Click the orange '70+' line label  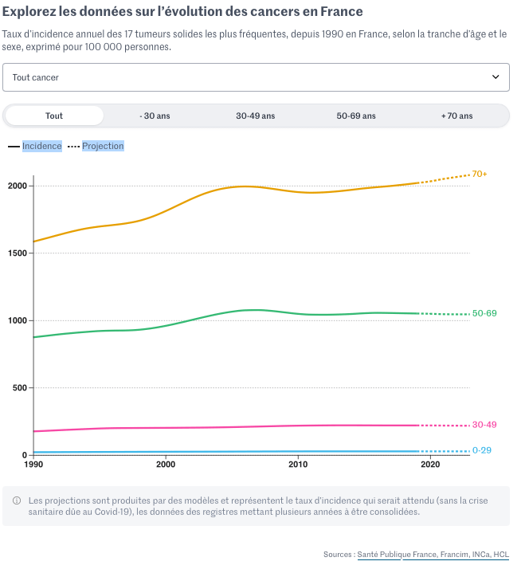click(480, 174)
